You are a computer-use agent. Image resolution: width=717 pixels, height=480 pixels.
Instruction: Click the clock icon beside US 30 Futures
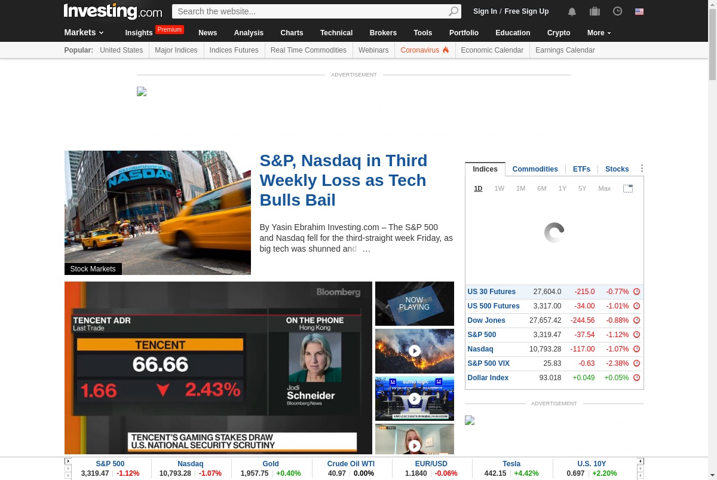[636, 292]
